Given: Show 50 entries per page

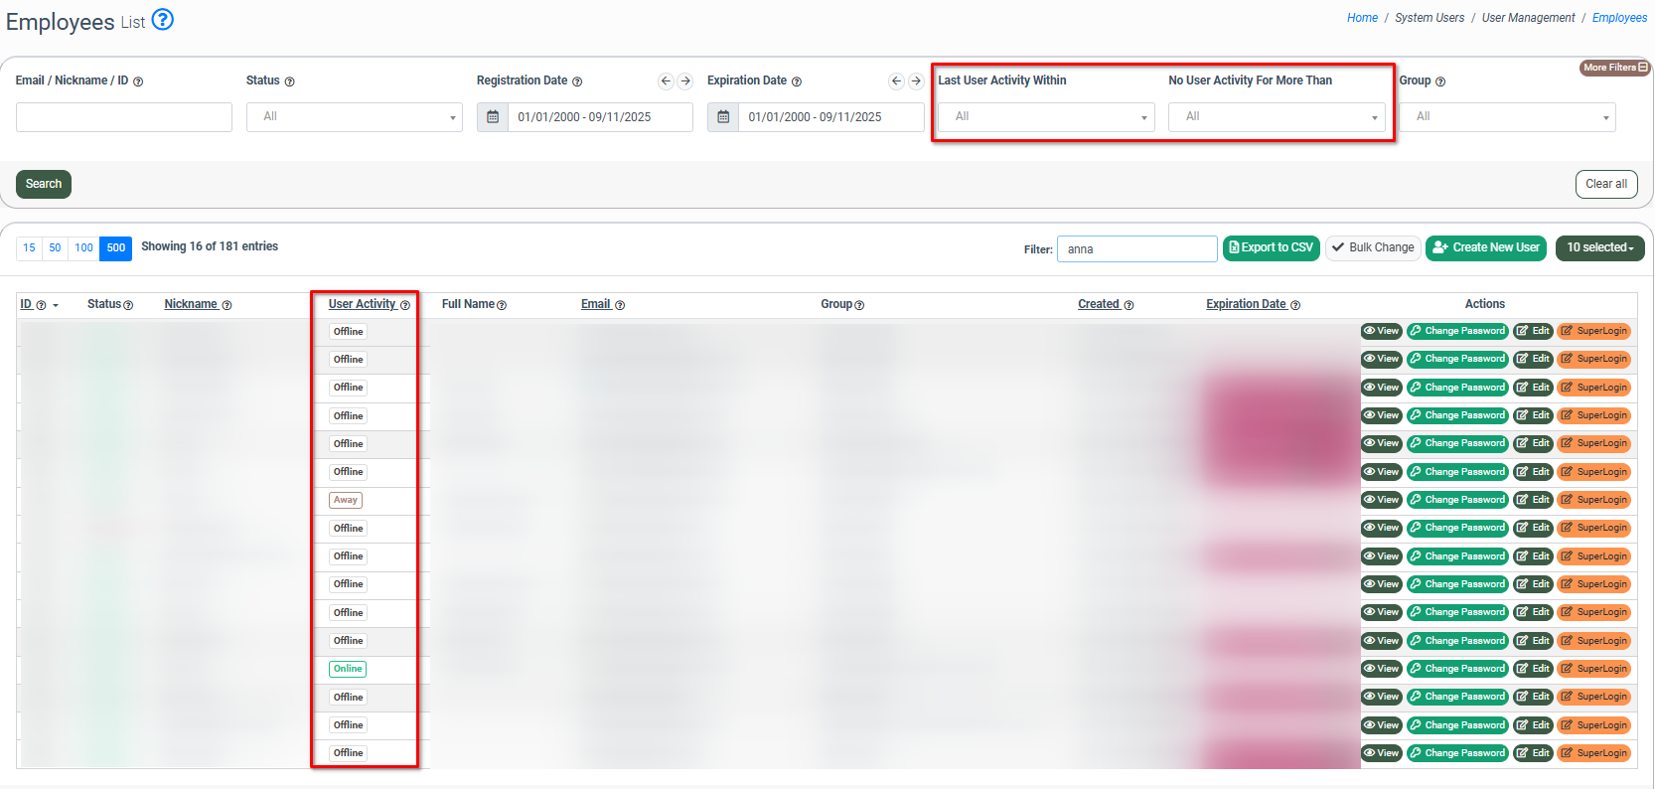Looking at the screenshot, I should click(55, 247).
